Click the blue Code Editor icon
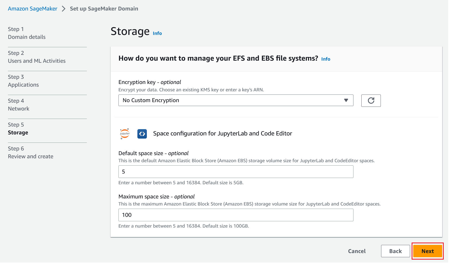This screenshot has height=263, width=449. (142, 134)
